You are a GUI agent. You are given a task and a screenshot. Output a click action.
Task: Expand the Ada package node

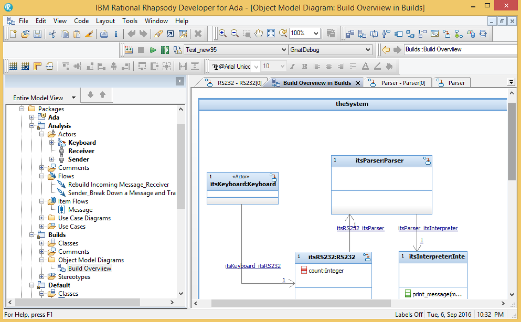(x=32, y=117)
